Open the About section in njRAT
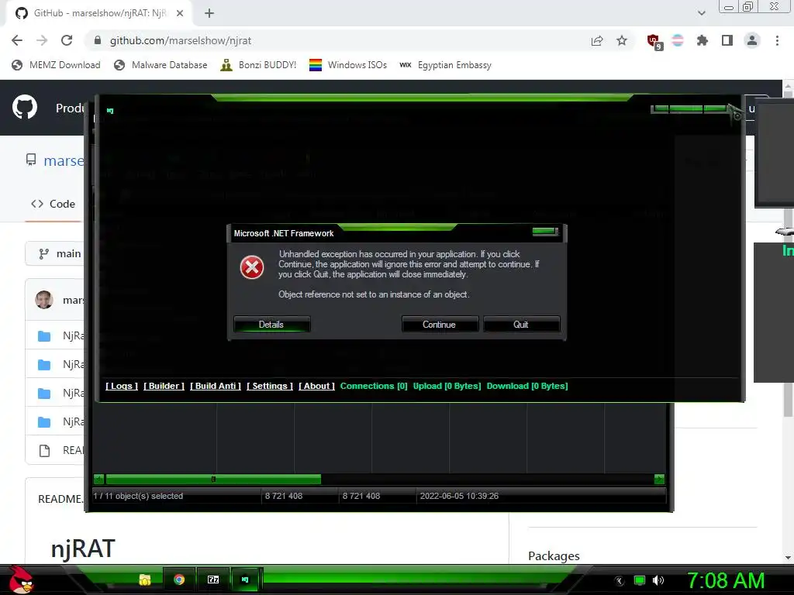Screen dimensions: 794x595 point(316,386)
